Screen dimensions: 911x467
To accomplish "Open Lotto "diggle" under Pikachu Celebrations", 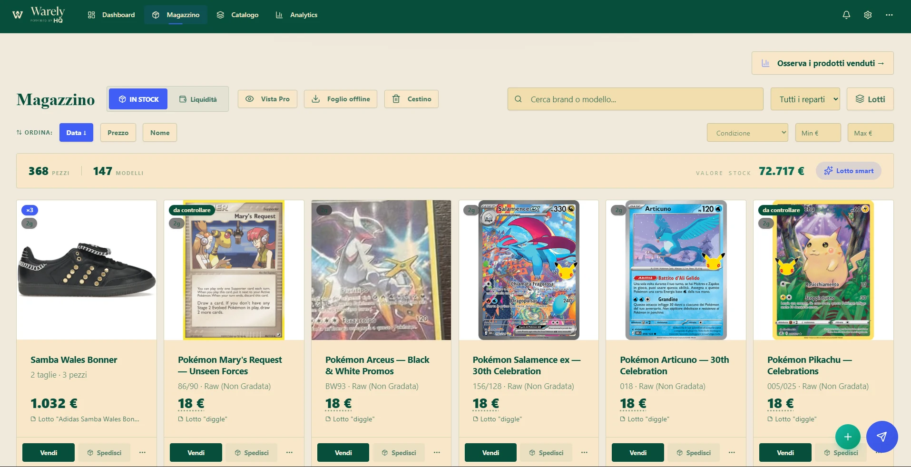I will (x=792, y=419).
